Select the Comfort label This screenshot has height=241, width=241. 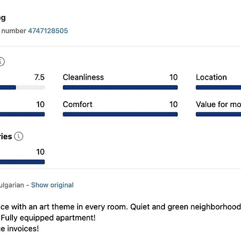coord(78,104)
